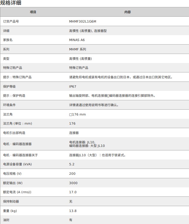Screen dimensions: 189x224
Task: Click the '内容' column header
Action: pyautogui.click(x=128, y=12)
